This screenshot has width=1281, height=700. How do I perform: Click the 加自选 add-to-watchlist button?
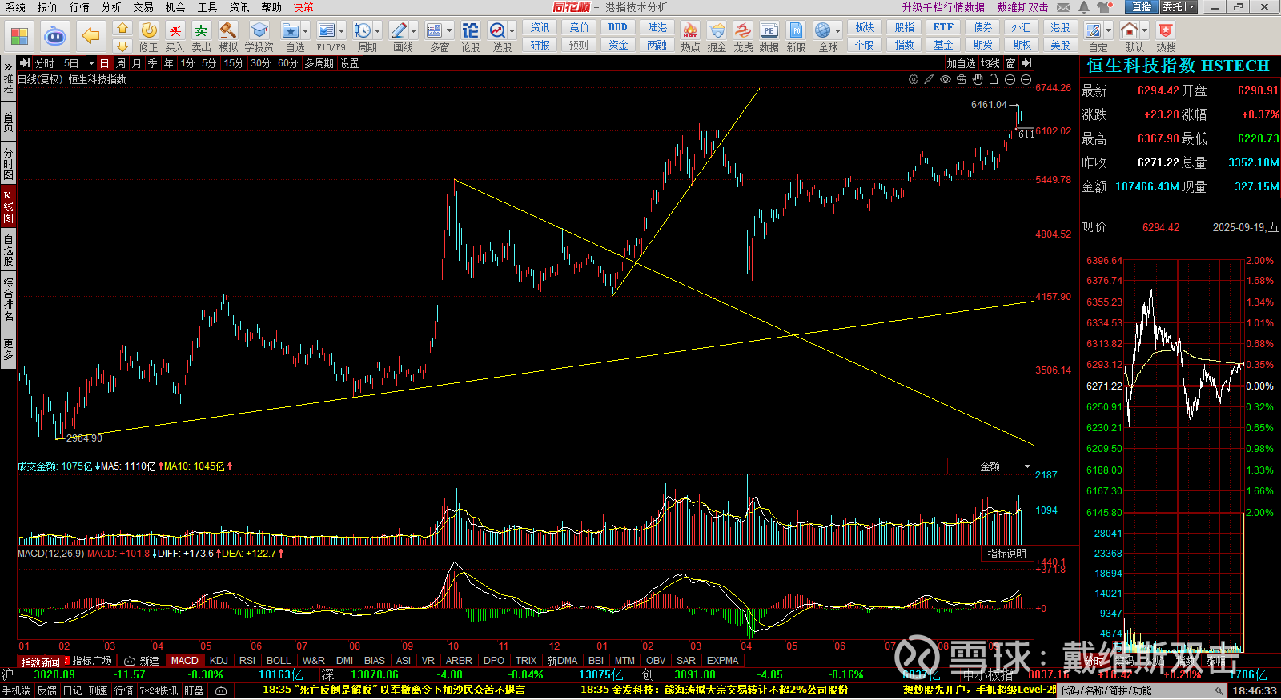(x=961, y=63)
